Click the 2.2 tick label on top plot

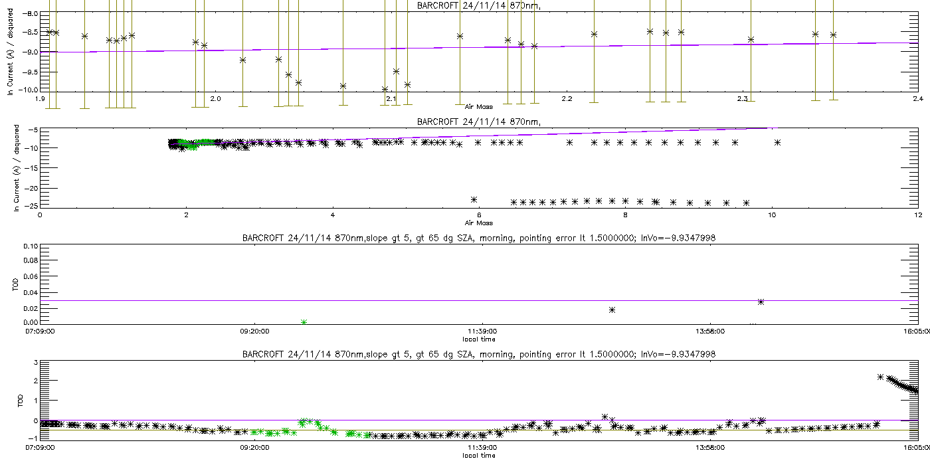point(567,99)
